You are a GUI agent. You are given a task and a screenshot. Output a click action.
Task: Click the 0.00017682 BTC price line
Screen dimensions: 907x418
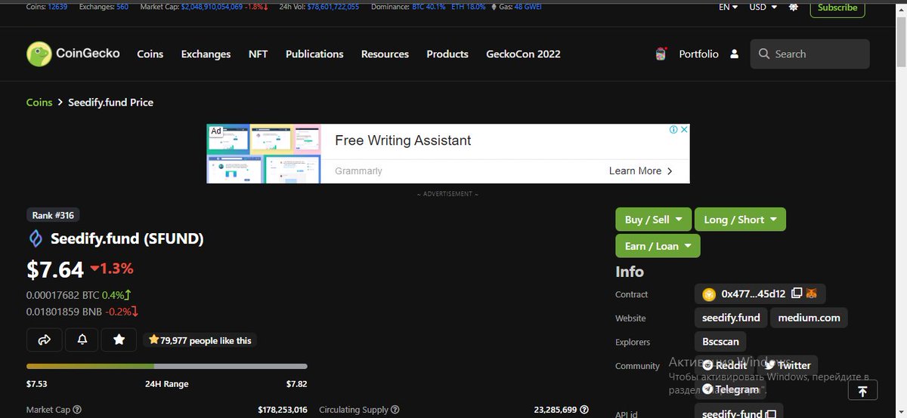tap(79, 294)
